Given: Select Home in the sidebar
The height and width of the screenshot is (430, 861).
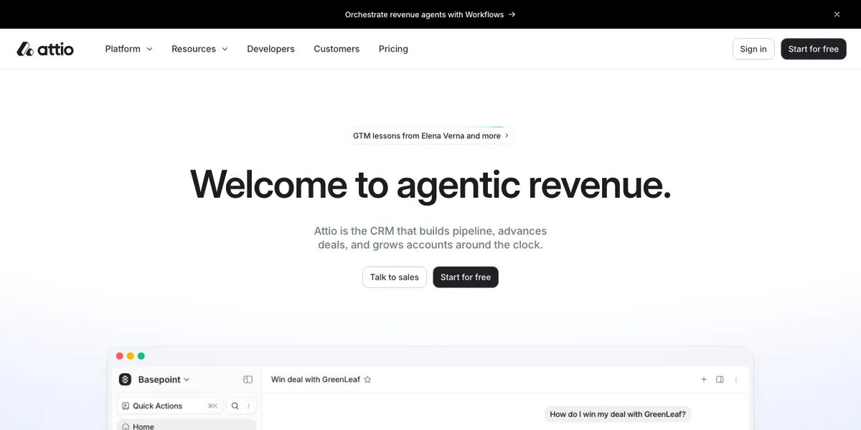Looking at the screenshot, I should [x=187, y=426].
